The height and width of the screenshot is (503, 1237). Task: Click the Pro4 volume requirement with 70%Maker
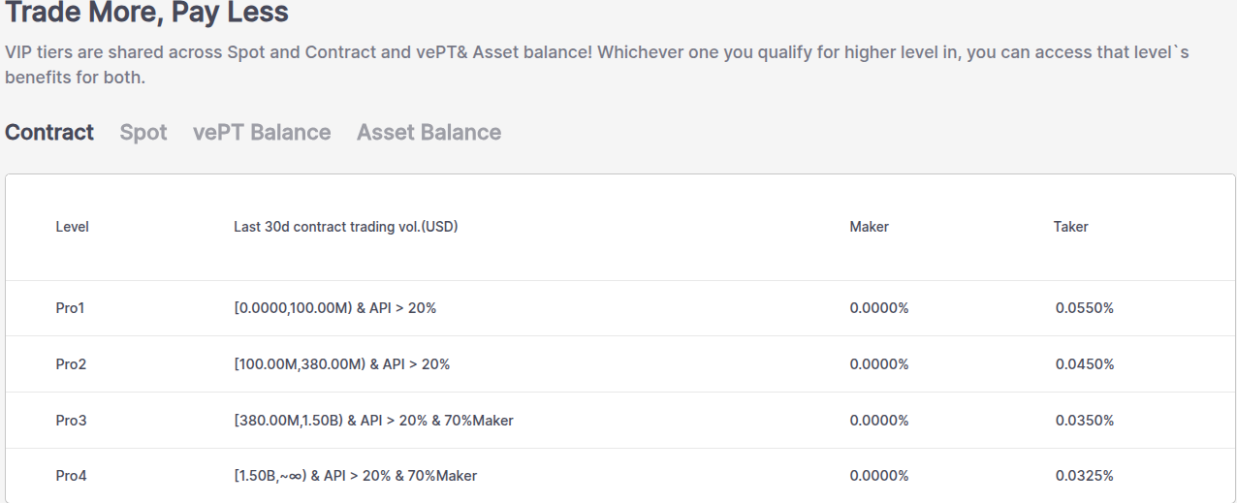coord(355,476)
